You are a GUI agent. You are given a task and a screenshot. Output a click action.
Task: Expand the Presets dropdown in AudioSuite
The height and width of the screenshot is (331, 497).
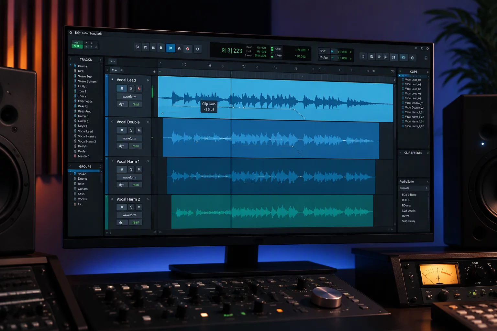click(414, 188)
